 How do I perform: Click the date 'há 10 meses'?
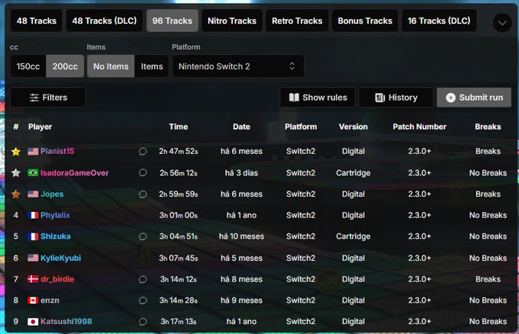click(241, 236)
